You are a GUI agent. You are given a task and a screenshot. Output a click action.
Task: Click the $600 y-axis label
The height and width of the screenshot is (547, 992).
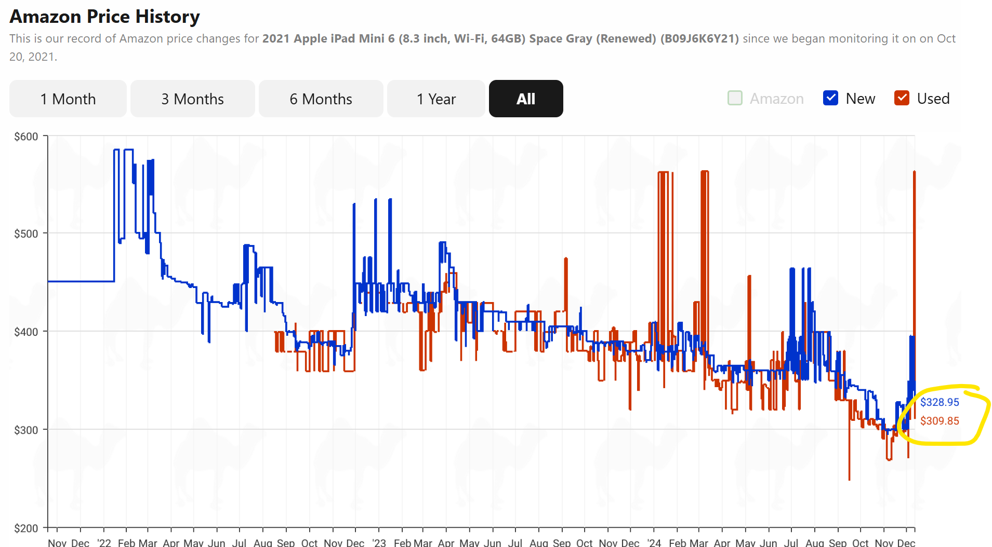click(x=26, y=136)
